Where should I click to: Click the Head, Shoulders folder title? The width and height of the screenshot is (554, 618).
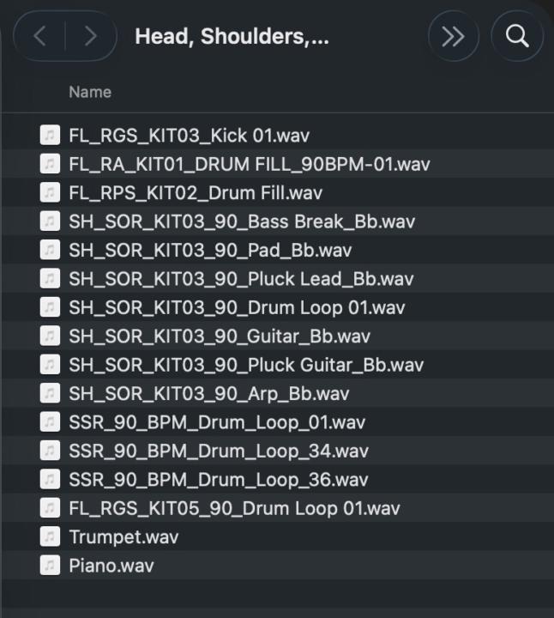click(x=232, y=37)
